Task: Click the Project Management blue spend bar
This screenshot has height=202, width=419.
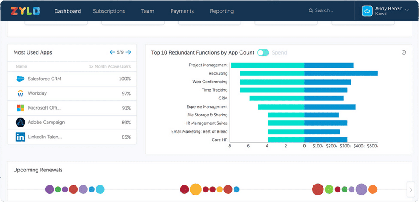Action: point(329,65)
